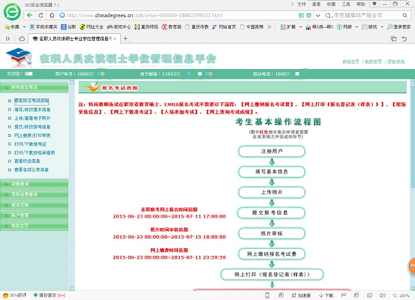The image size is (415, 300).
Task: Open 查看状态信息 in the sidebar
Action: 27,161
